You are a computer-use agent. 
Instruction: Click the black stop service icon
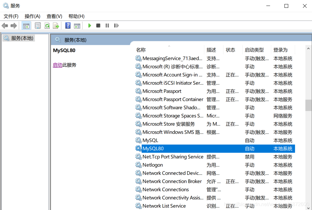[98, 25]
